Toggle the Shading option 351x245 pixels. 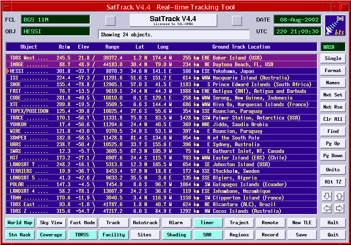[x=176, y=235]
